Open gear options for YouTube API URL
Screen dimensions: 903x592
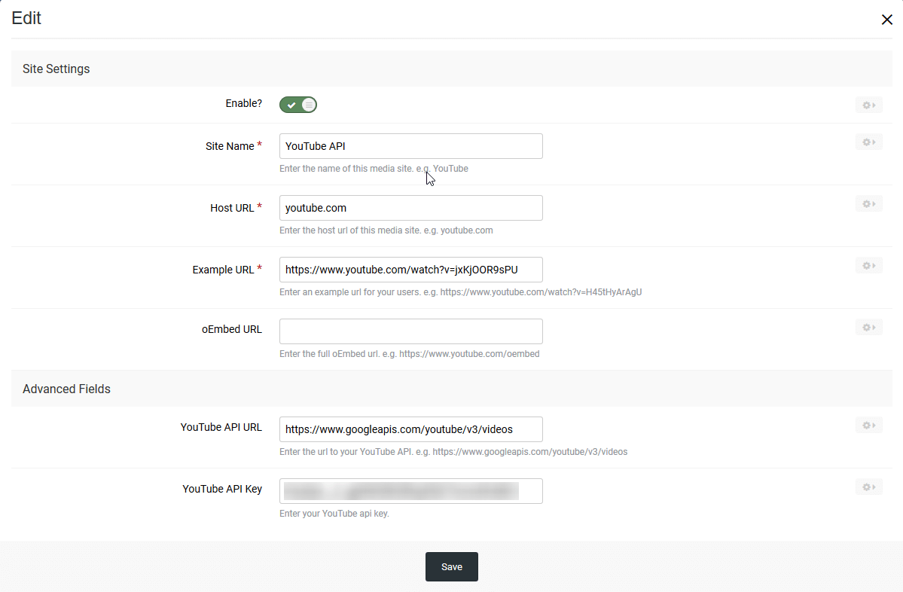click(x=868, y=426)
